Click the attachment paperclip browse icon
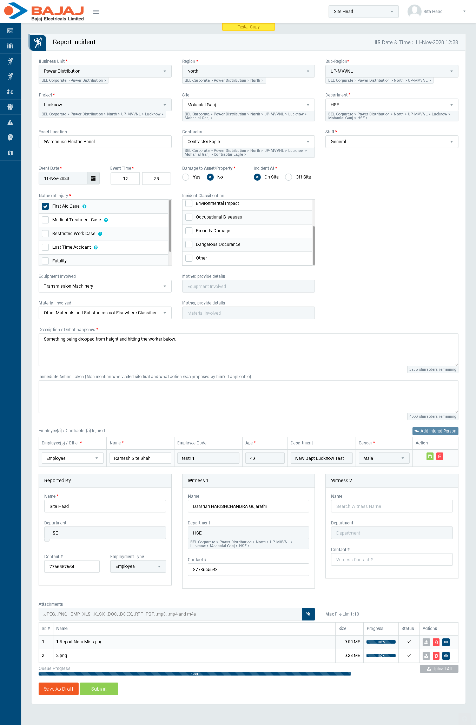The image size is (476, 725). [x=308, y=614]
